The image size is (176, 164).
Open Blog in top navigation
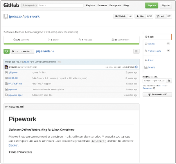(126, 5)
